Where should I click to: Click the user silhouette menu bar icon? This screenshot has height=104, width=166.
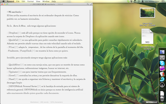[x=143, y=1]
